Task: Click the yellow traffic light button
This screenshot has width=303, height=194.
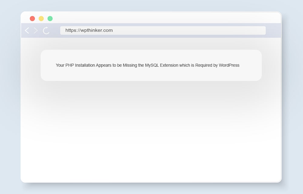Action: (x=41, y=18)
